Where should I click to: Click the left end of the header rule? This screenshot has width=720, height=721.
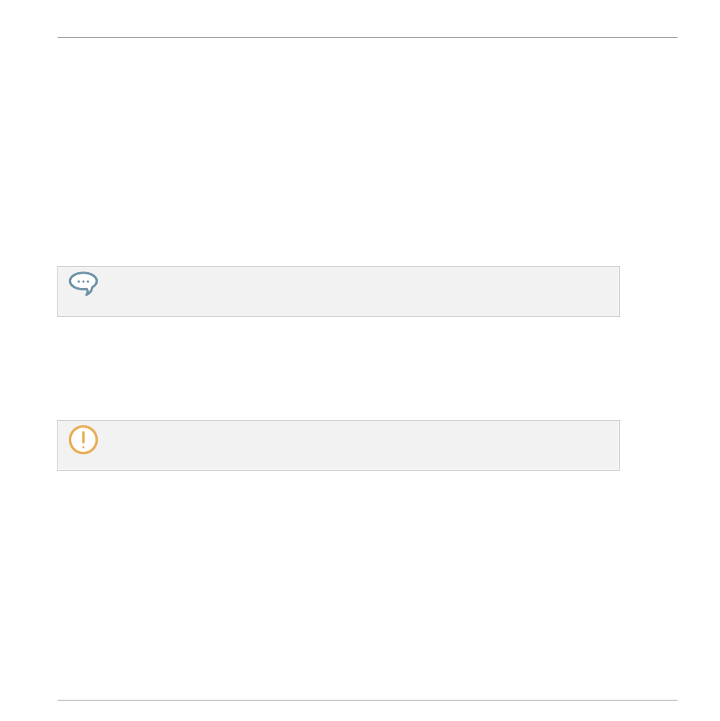[x=61, y=37]
